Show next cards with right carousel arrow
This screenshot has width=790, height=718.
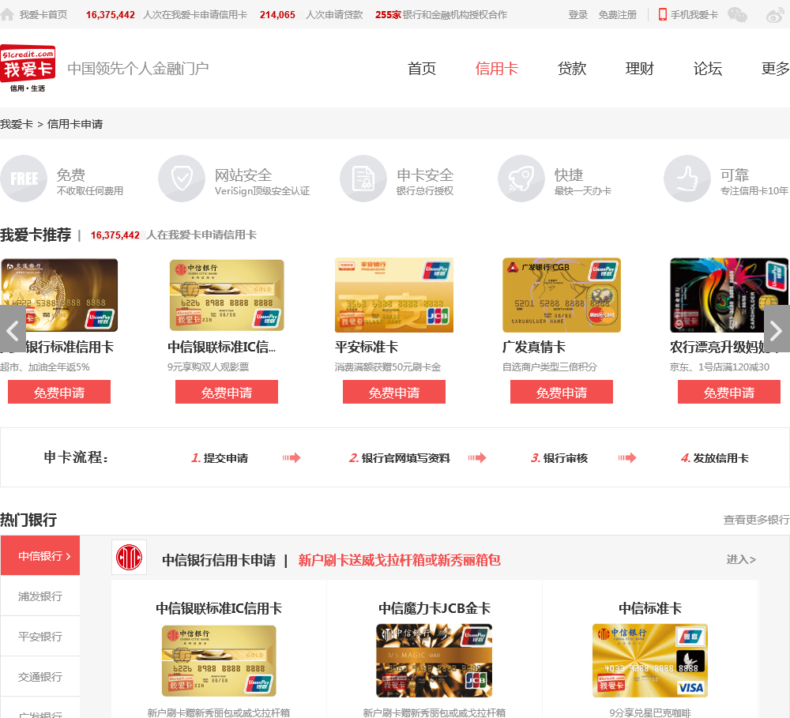coord(777,330)
